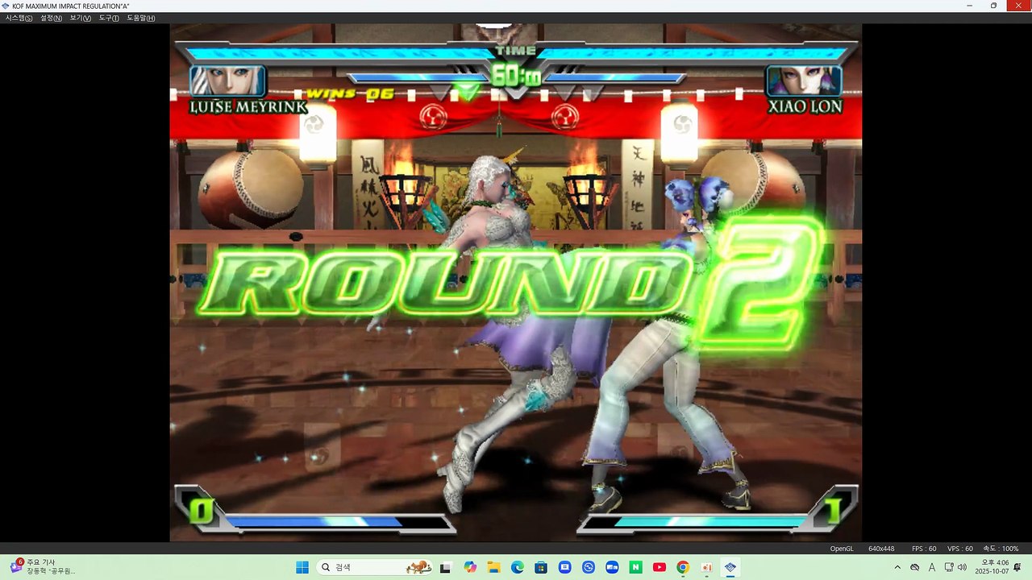Image resolution: width=1032 pixels, height=580 pixels.
Task: Click Luise Meyrink's character portrait
Action: point(227,81)
